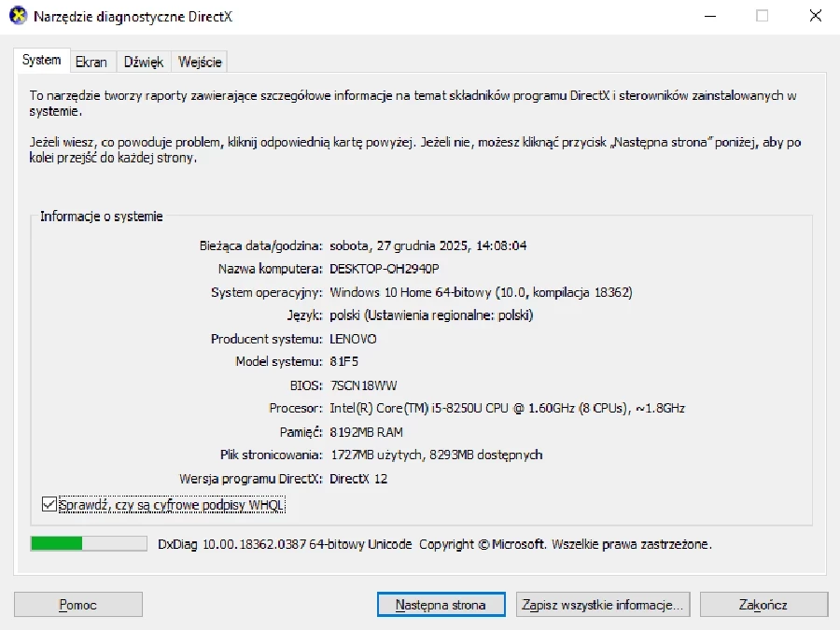Image resolution: width=840 pixels, height=630 pixels.
Task: Select the Wejście tab
Action: pos(200,61)
